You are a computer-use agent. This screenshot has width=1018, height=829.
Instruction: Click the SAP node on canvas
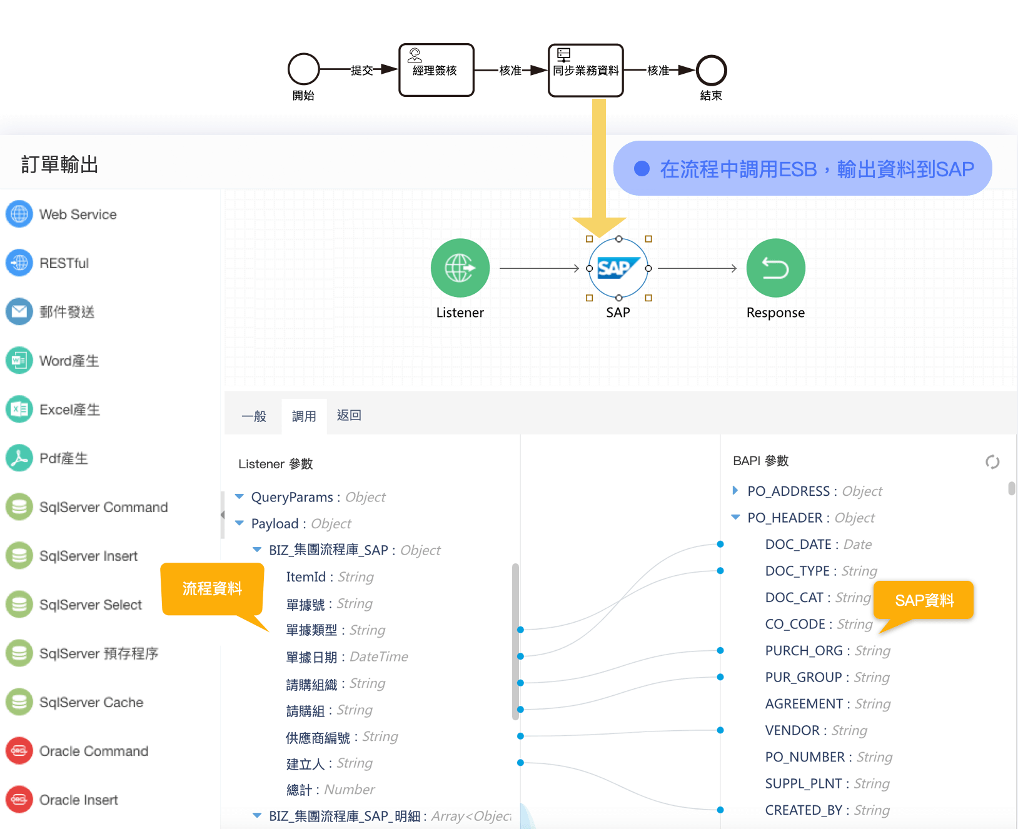618,268
